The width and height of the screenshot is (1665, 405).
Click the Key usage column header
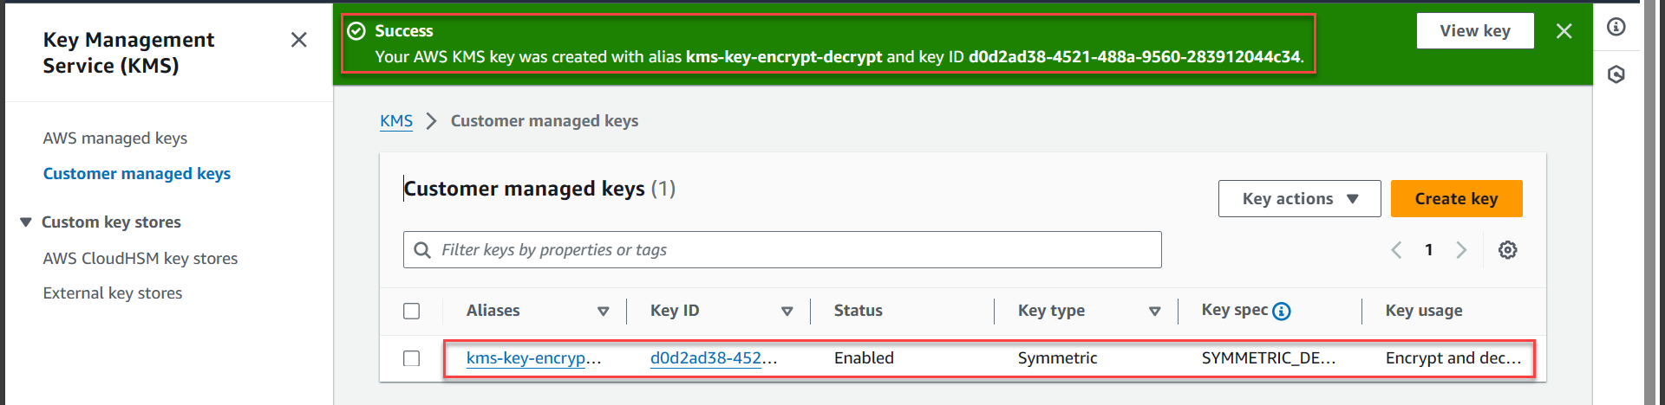click(x=1424, y=311)
